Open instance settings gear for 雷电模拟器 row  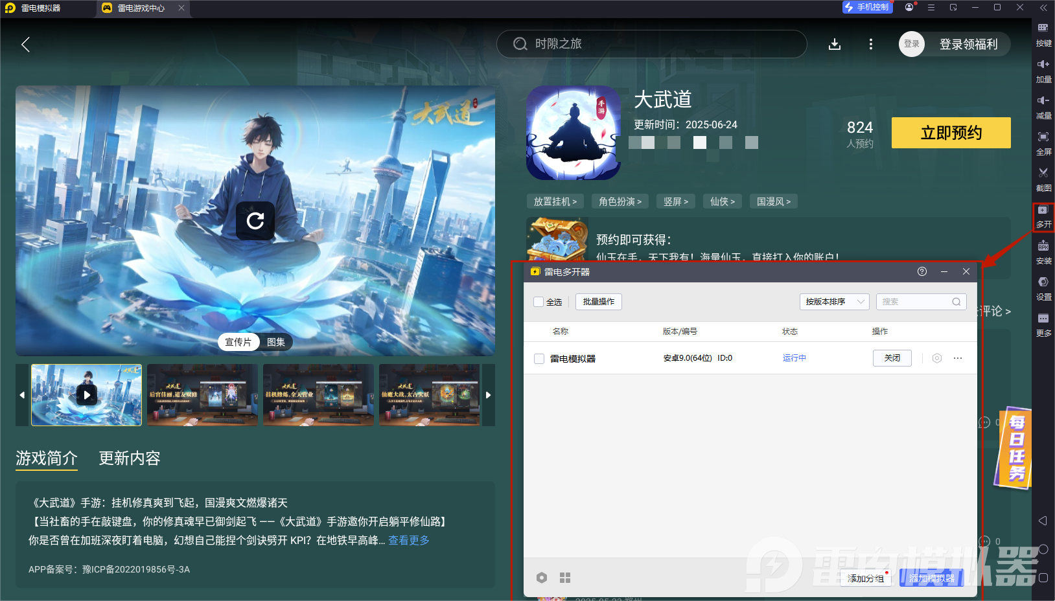point(937,358)
